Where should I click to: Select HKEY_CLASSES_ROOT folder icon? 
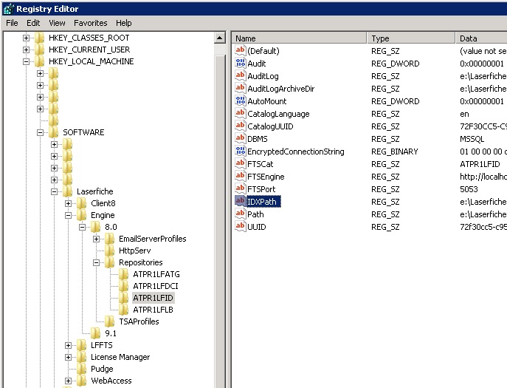39,38
